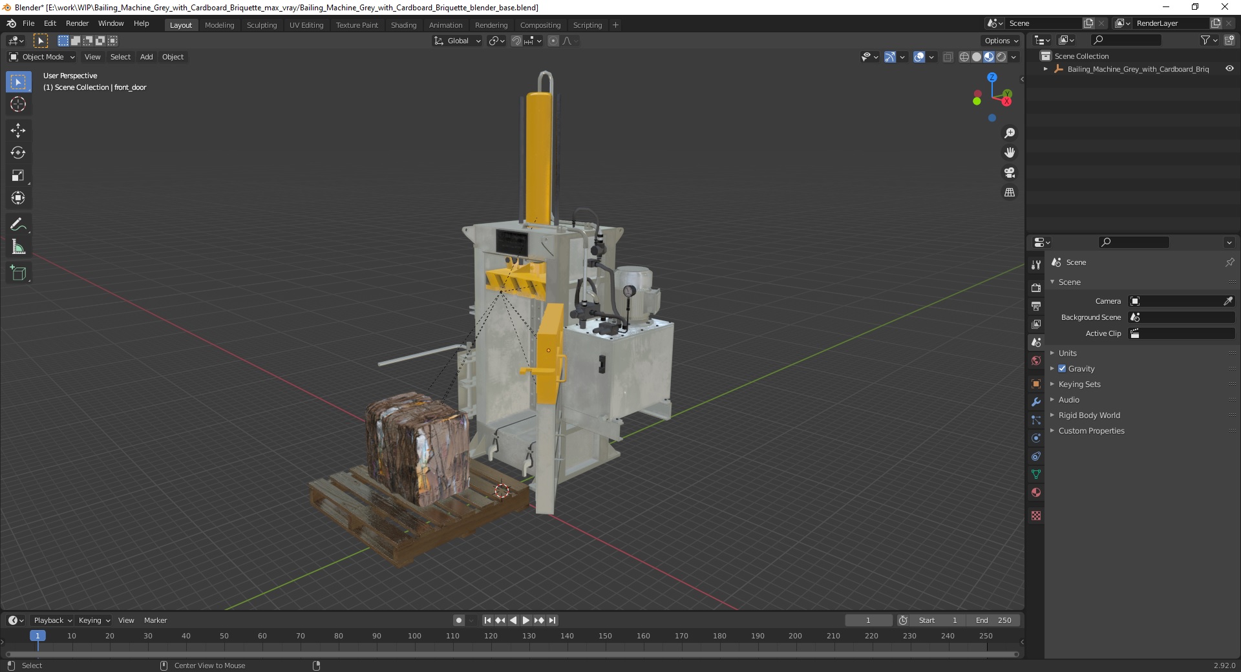The width and height of the screenshot is (1241, 672).
Task: Play the animation forward
Action: coord(526,620)
